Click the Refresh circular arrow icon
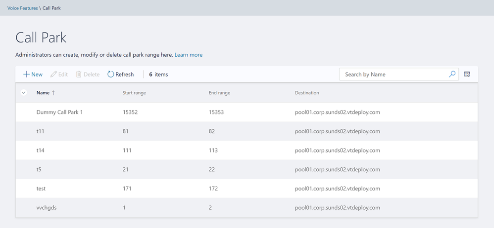This screenshot has height=228, width=494. pyautogui.click(x=110, y=75)
